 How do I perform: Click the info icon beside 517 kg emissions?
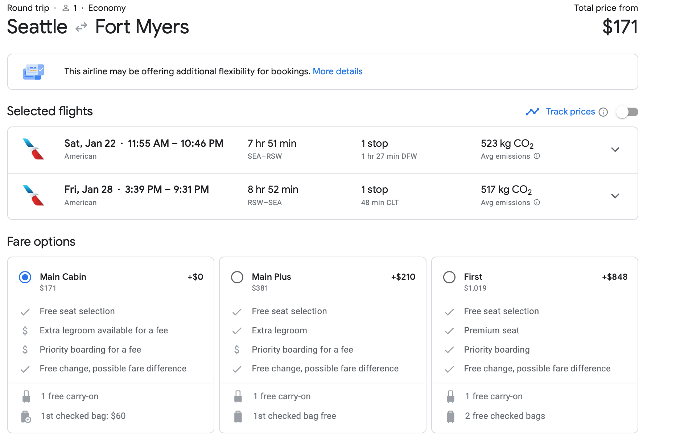click(537, 203)
